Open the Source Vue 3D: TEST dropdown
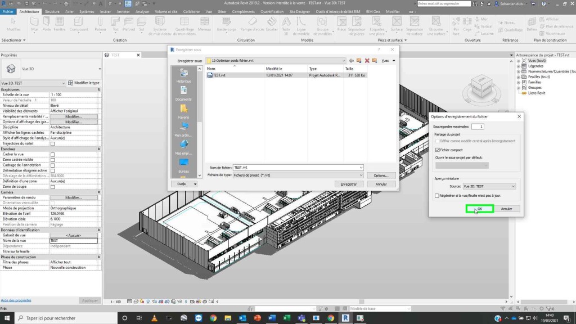 489,186
